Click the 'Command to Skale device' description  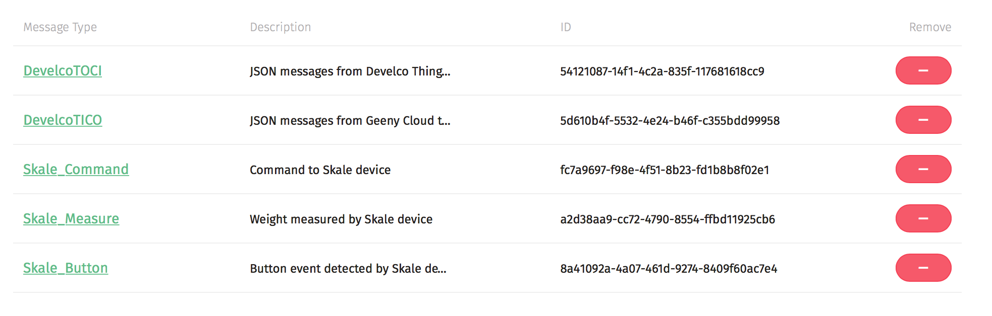pos(320,170)
